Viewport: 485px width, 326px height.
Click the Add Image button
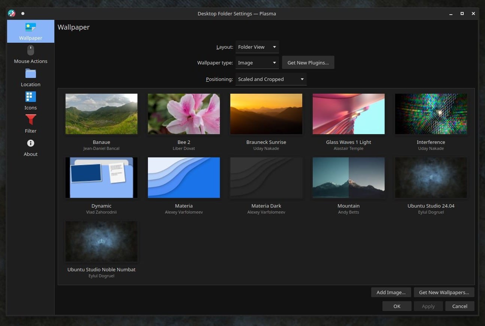tap(391, 292)
